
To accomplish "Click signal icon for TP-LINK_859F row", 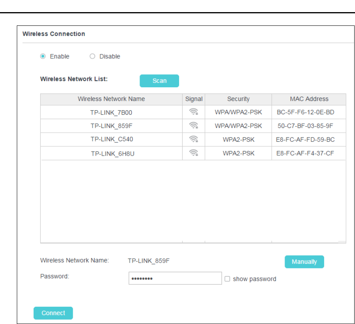I will 194,126.
